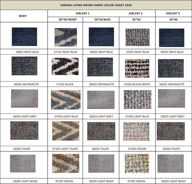Choose the 37104 Light Taupe fabric swatch
192x184 pixels.
(x=65, y=131)
